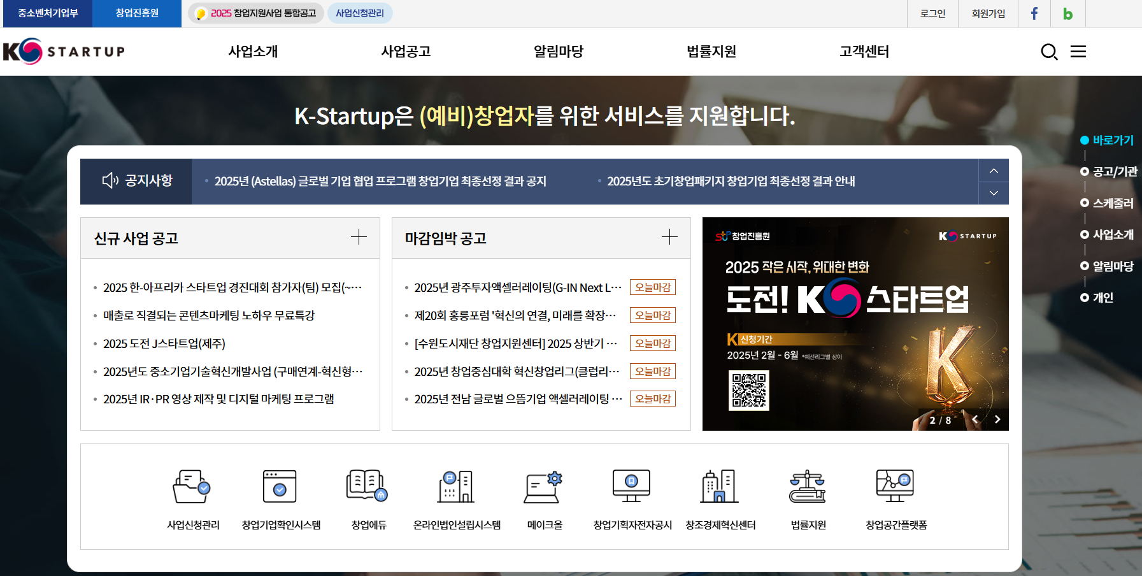Click the banner QR code

pos(749,391)
